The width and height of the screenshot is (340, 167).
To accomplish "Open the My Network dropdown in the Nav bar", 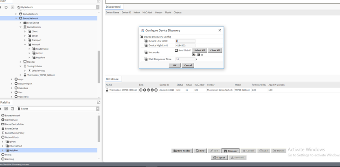I will click(98, 7).
